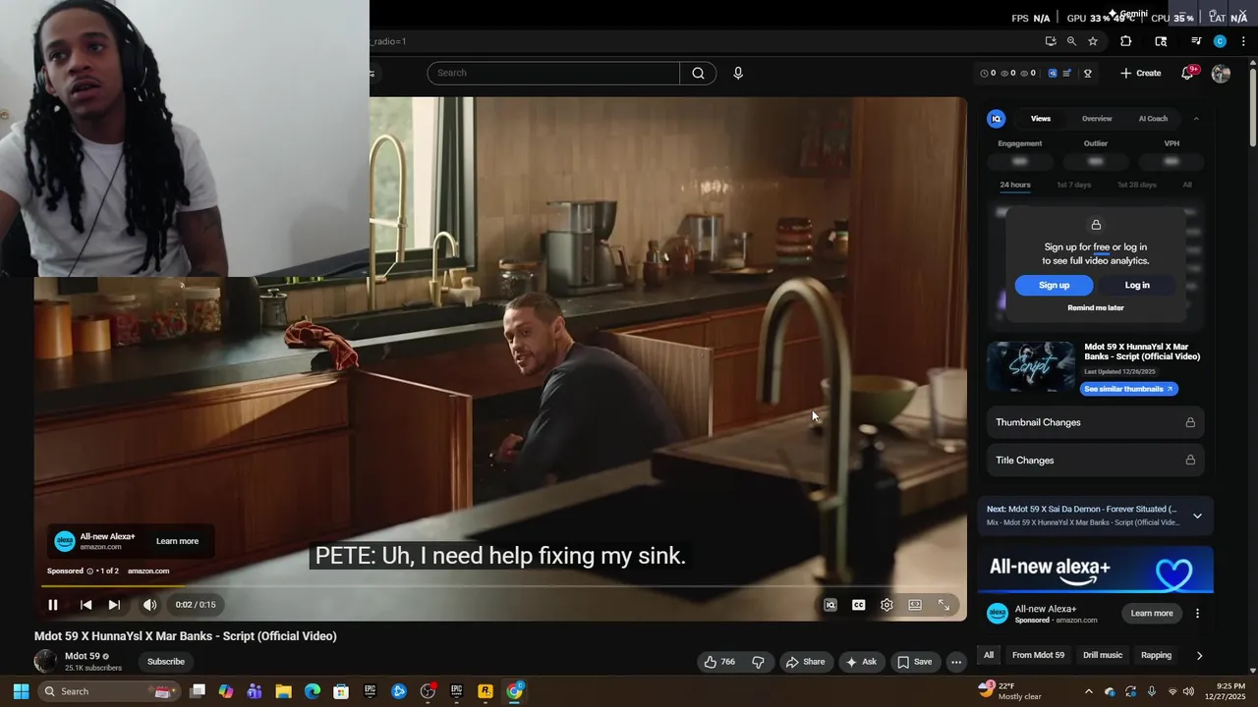Click the Share button

tap(805, 662)
